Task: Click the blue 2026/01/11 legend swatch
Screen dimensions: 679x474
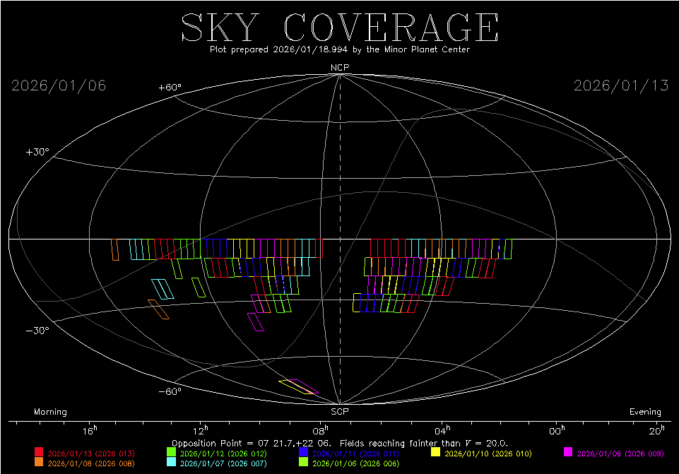Action: 303,452
